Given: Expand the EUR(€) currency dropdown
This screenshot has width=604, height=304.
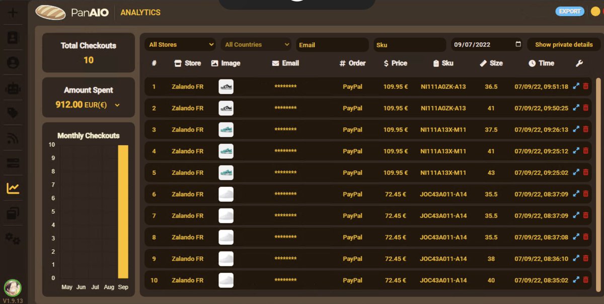Looking at the screenshot, I should click(117, 106).
